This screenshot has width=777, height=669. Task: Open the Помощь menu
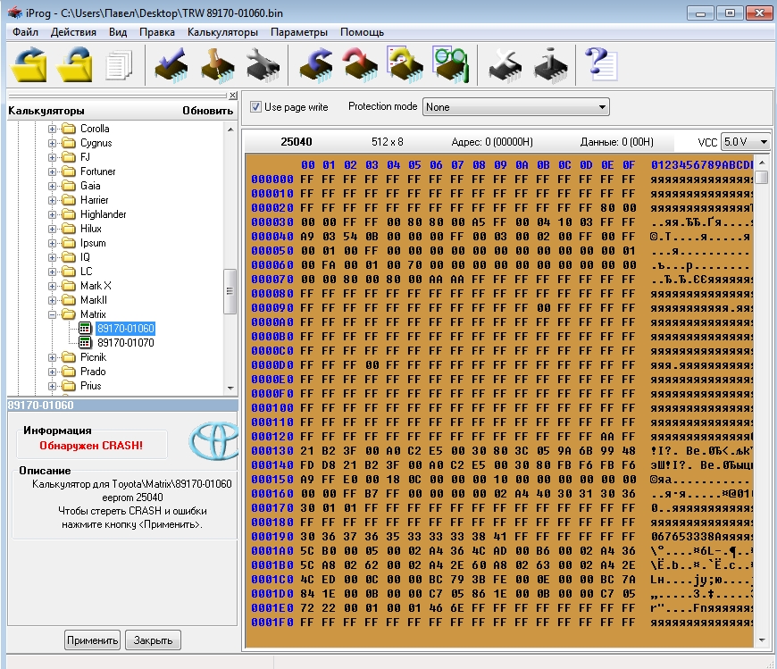pos(362,32)
